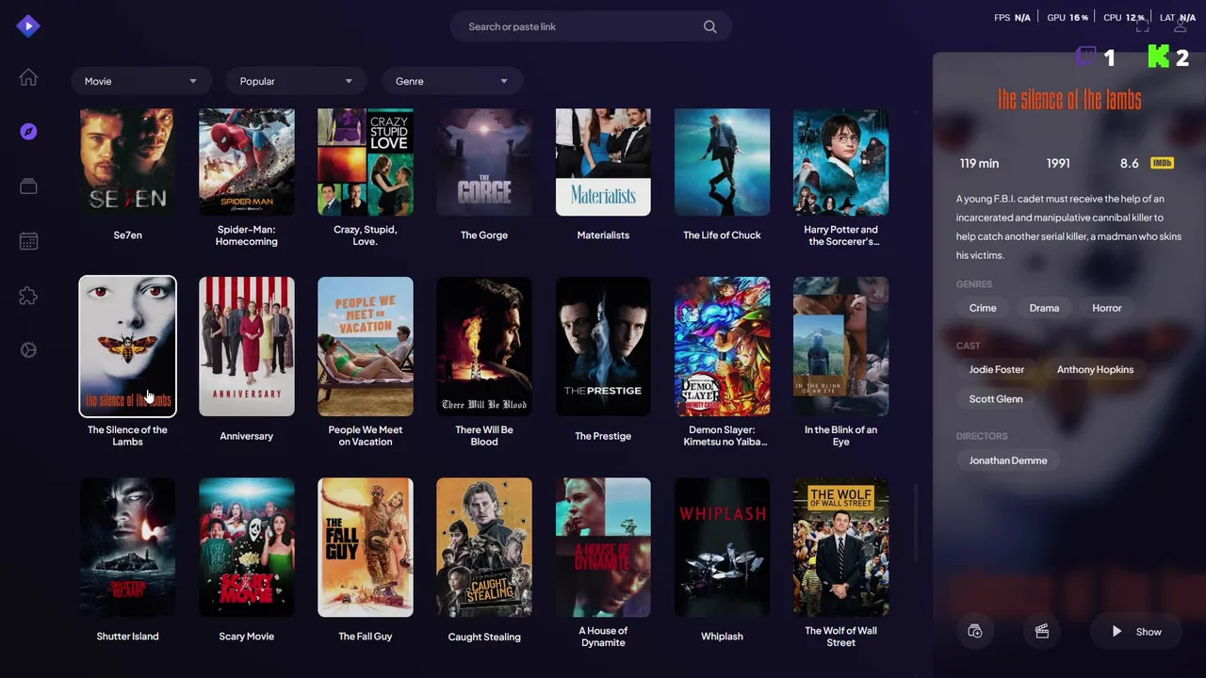Select the Discover compass icon
1206x678 pixels.
[28, 132]
